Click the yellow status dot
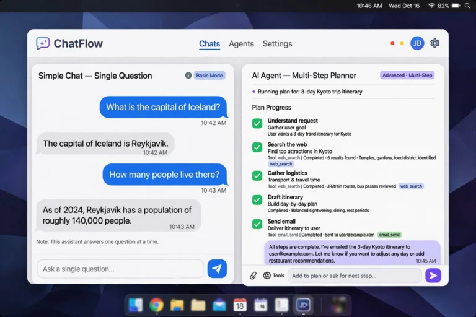Image resolution: width=476 pixels, height=317 pixels. click(x=402, y=43)
